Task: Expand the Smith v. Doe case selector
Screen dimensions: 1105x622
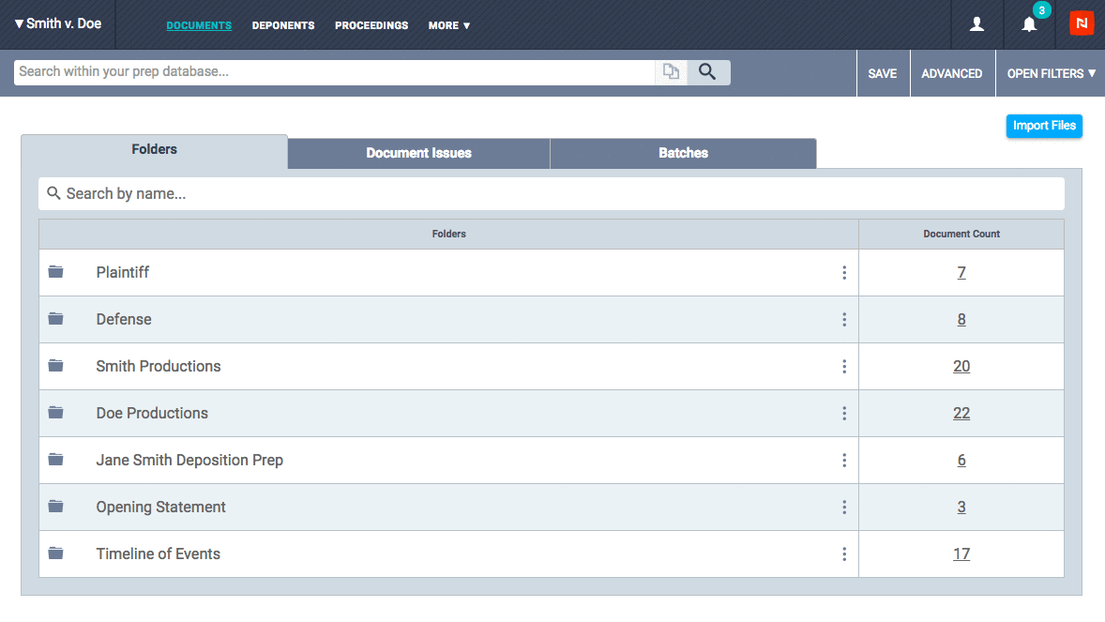Action: click(x=58, y=24)
